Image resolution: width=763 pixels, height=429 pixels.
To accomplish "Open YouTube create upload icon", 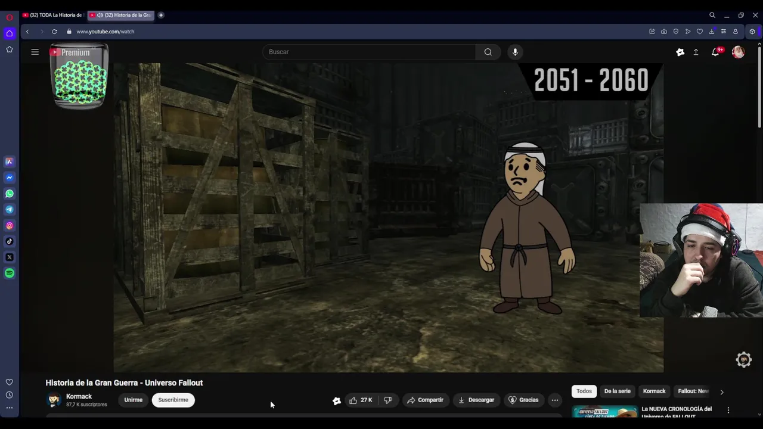I will click(696, 52).
